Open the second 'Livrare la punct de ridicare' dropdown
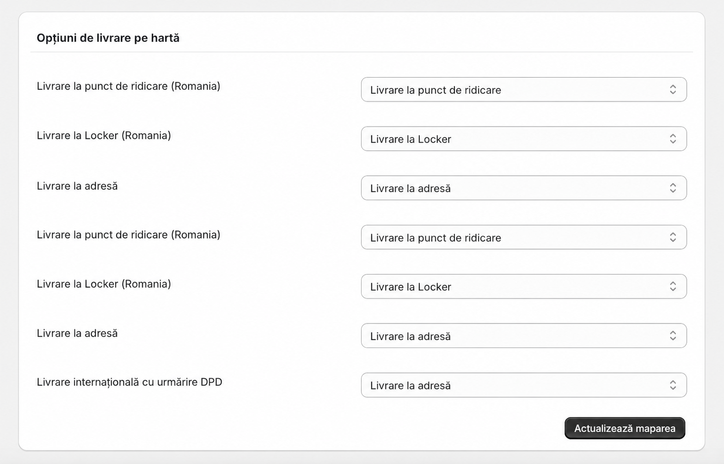This screenshot has width=724, height=464. 524,237
